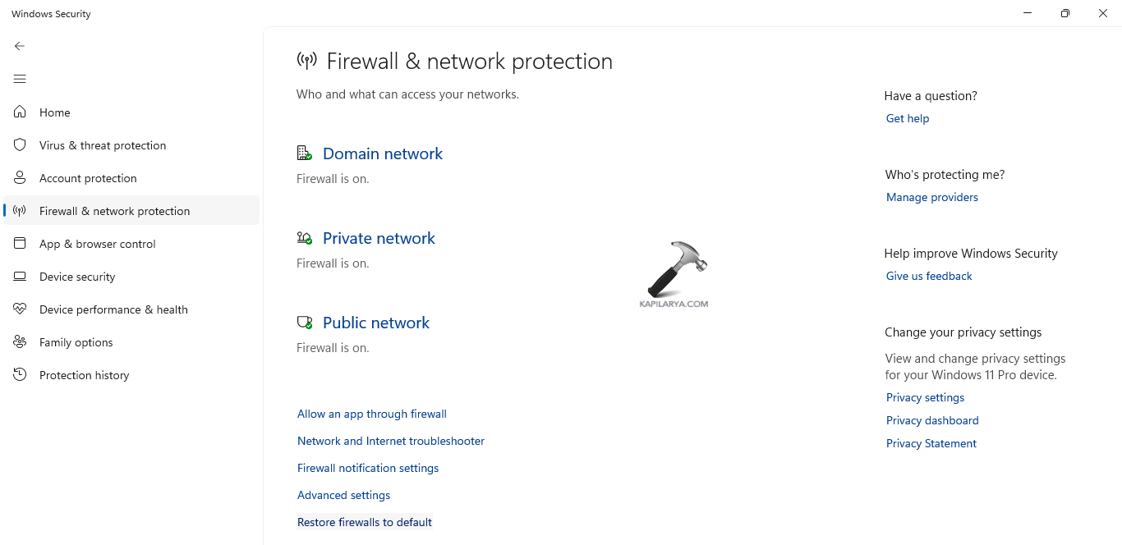The width and height of the screenshot is (1122, 545).
Task: Click Allow an app through firewall
Action: (x=372, y=414)
